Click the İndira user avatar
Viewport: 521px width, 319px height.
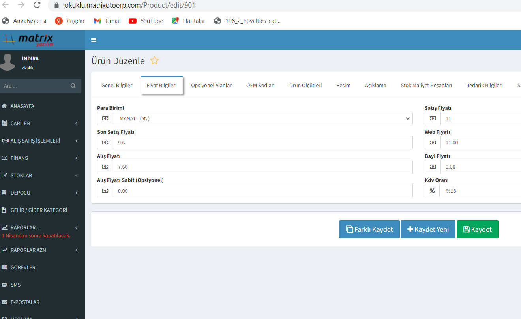coord(9,62)
